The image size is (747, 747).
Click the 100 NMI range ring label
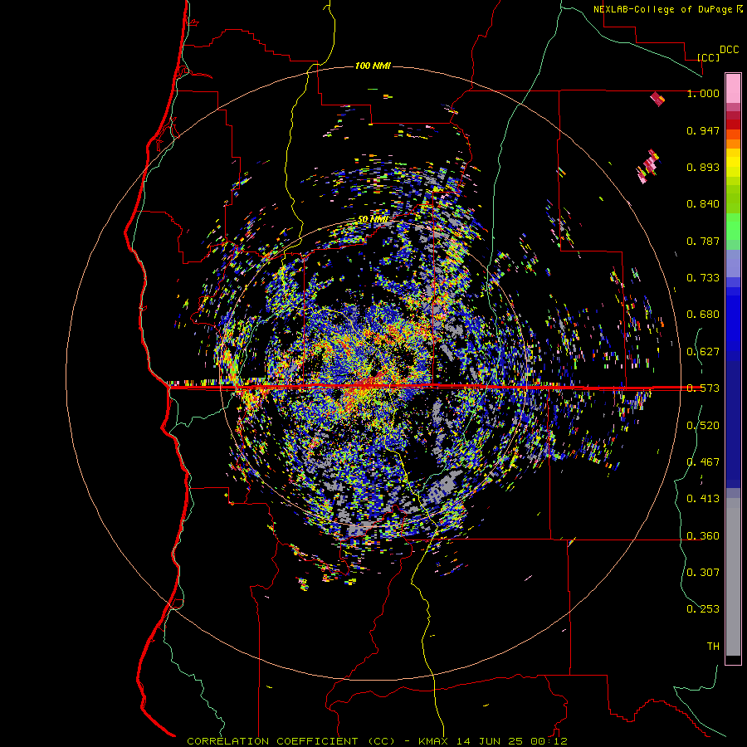tap(373, 66)
